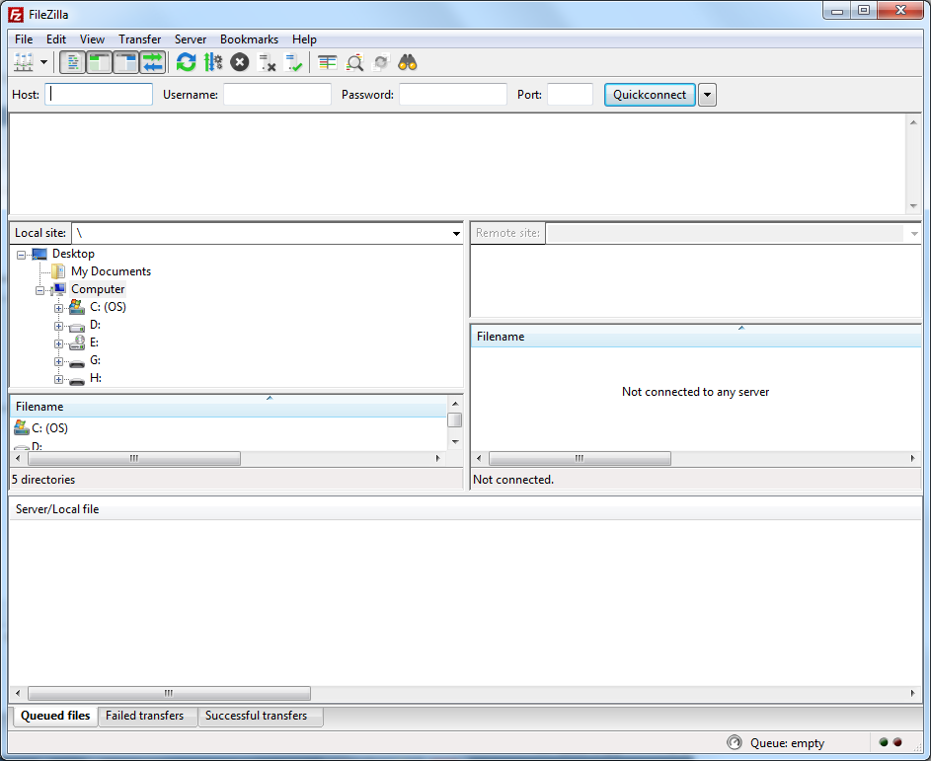Collapse the Desktop tree node

[x=22, y=255]
